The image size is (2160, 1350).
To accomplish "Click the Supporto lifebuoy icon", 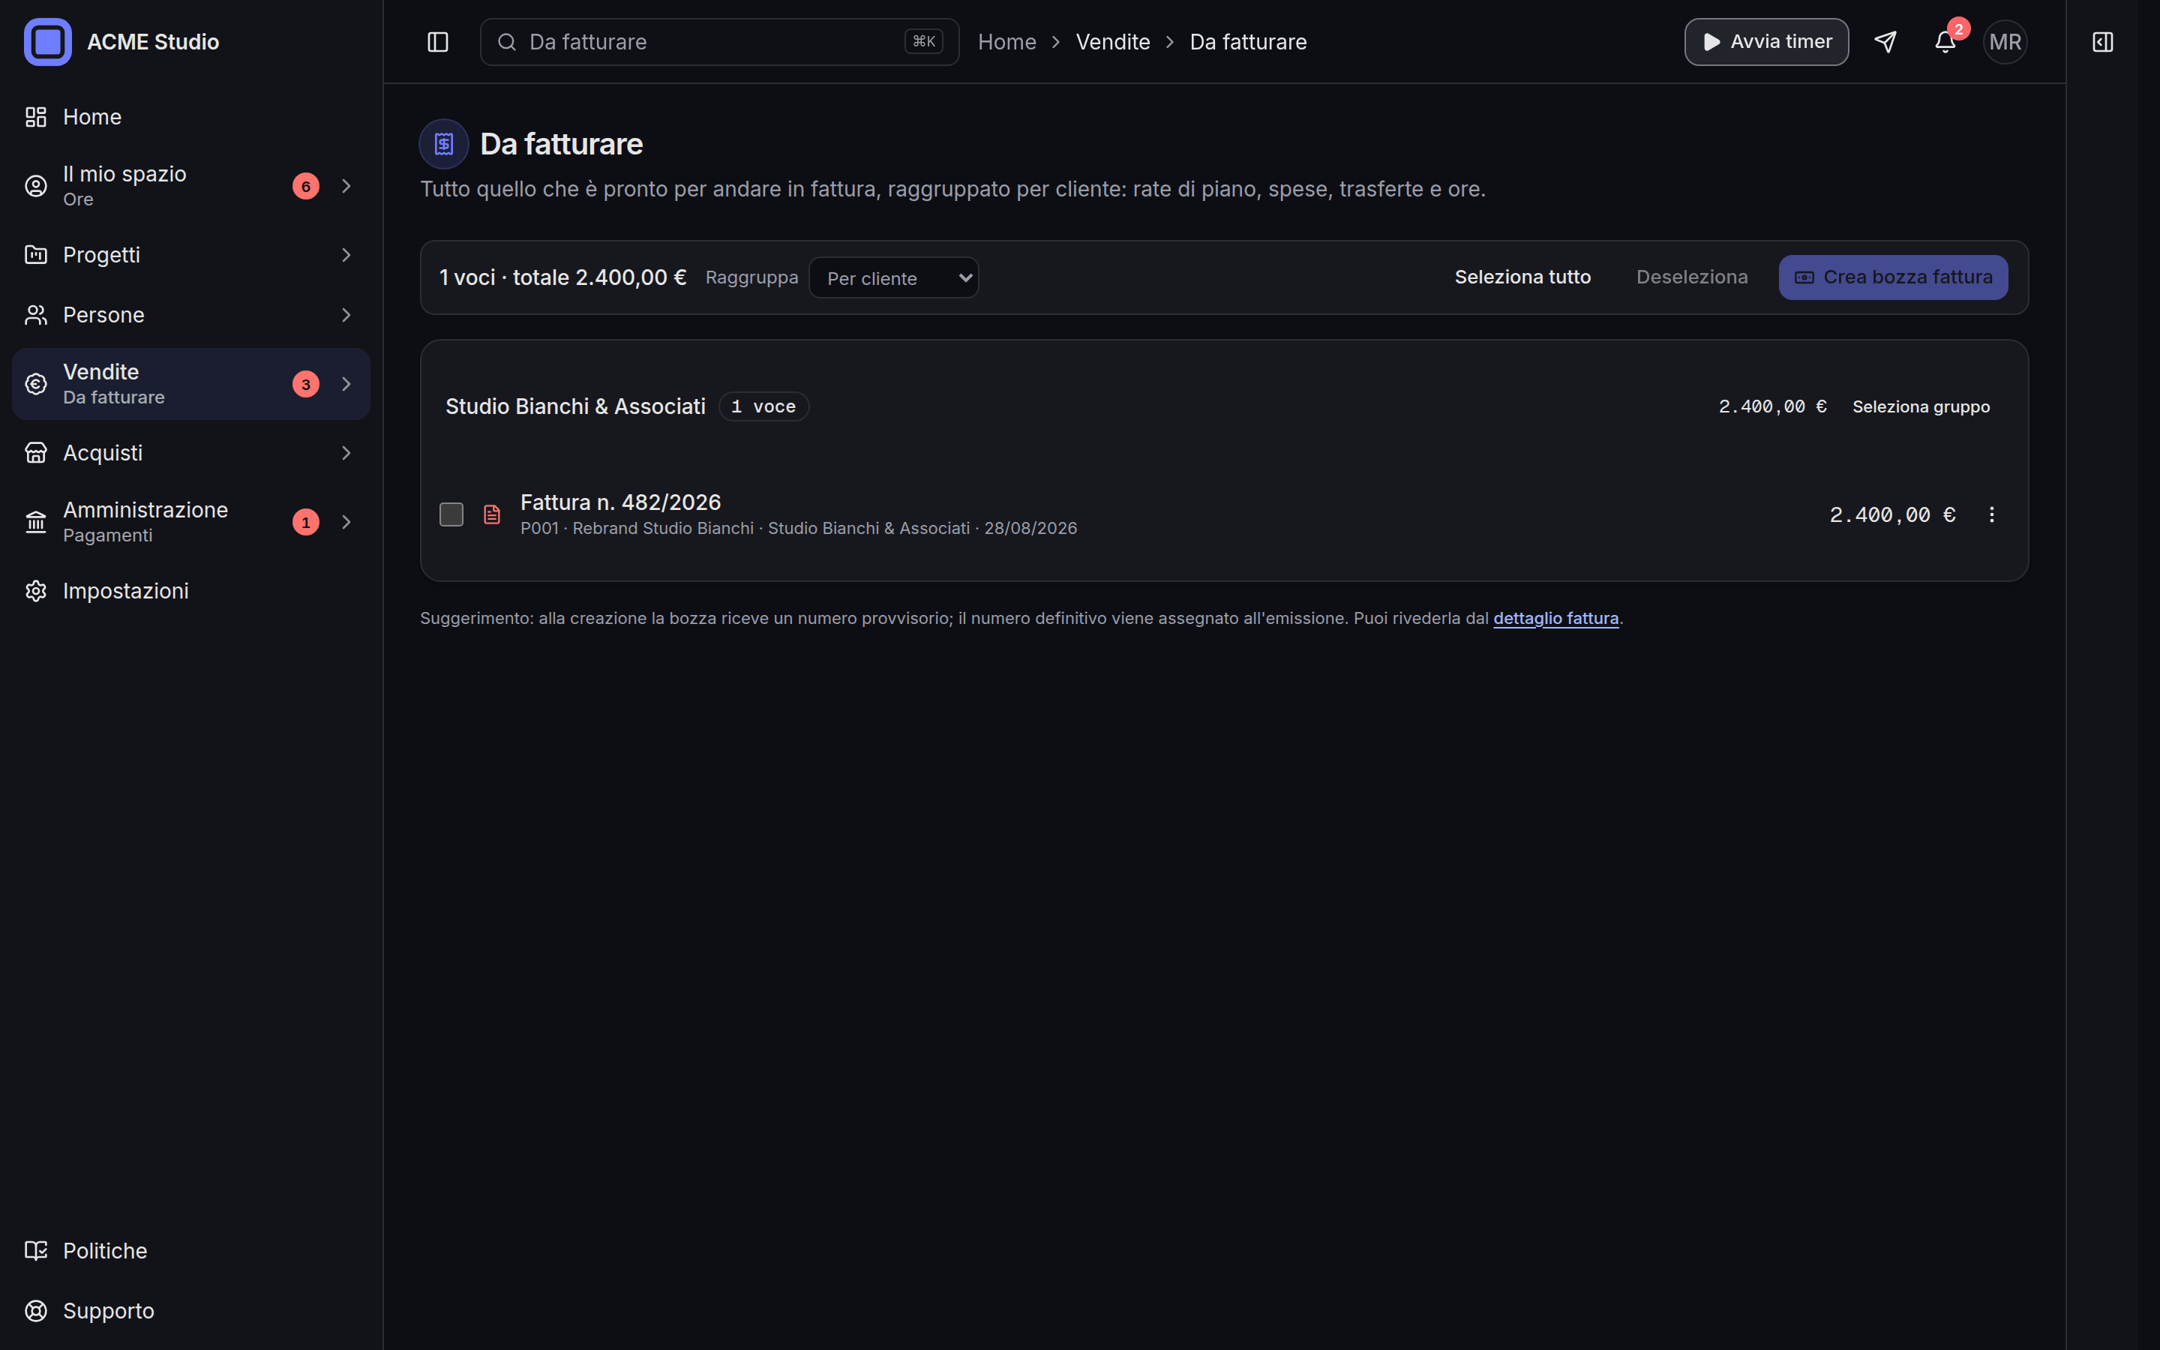I will click(36, 1311).
